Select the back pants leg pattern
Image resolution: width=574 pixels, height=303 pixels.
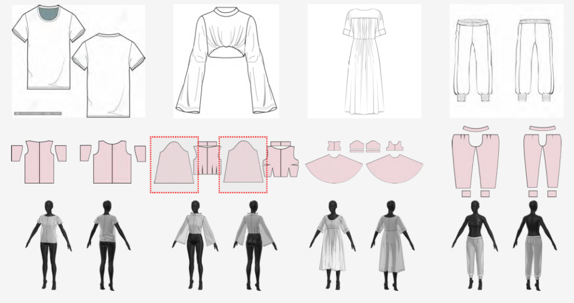click(x=543, y=161)
